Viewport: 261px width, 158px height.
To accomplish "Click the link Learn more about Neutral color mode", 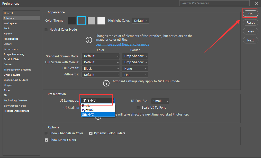I will (x=122, y=44).
